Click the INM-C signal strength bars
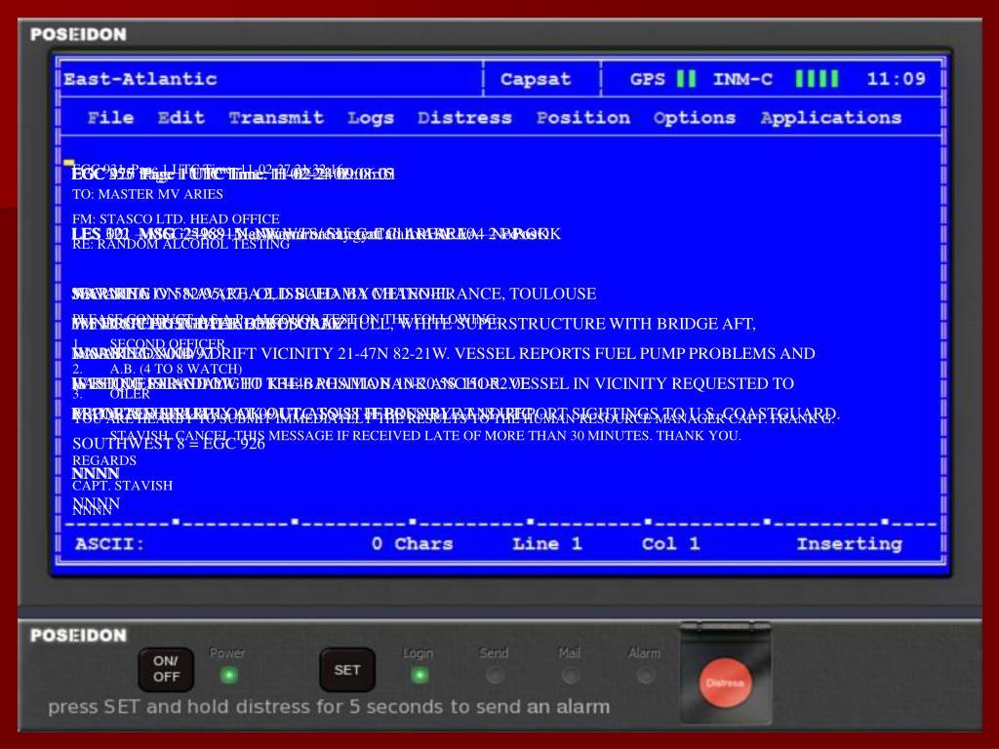Screen dimensions: 999x749 click(x=818, y=78)
